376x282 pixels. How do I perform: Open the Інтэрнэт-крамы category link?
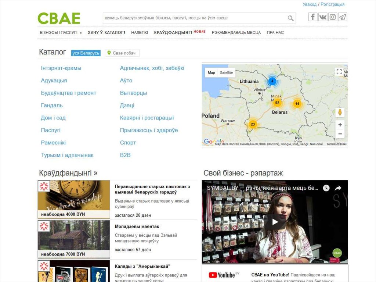coord(61,68)
